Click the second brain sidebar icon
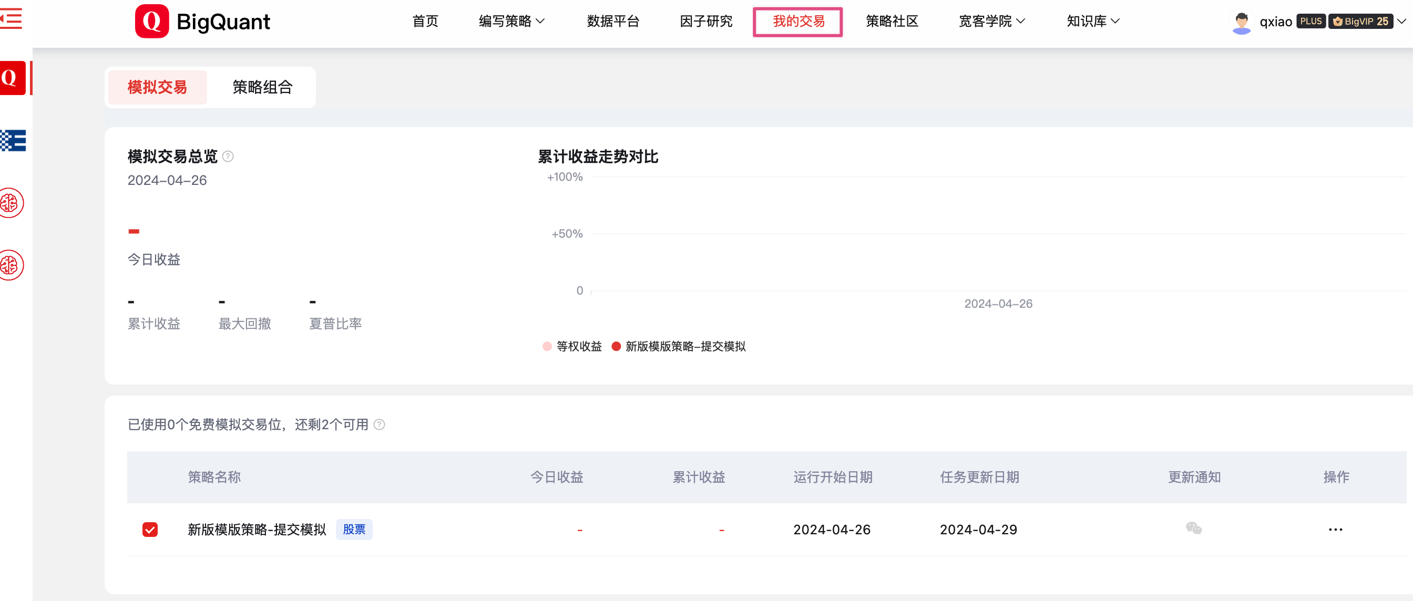 pyautogui.click(x=11, y=265)
